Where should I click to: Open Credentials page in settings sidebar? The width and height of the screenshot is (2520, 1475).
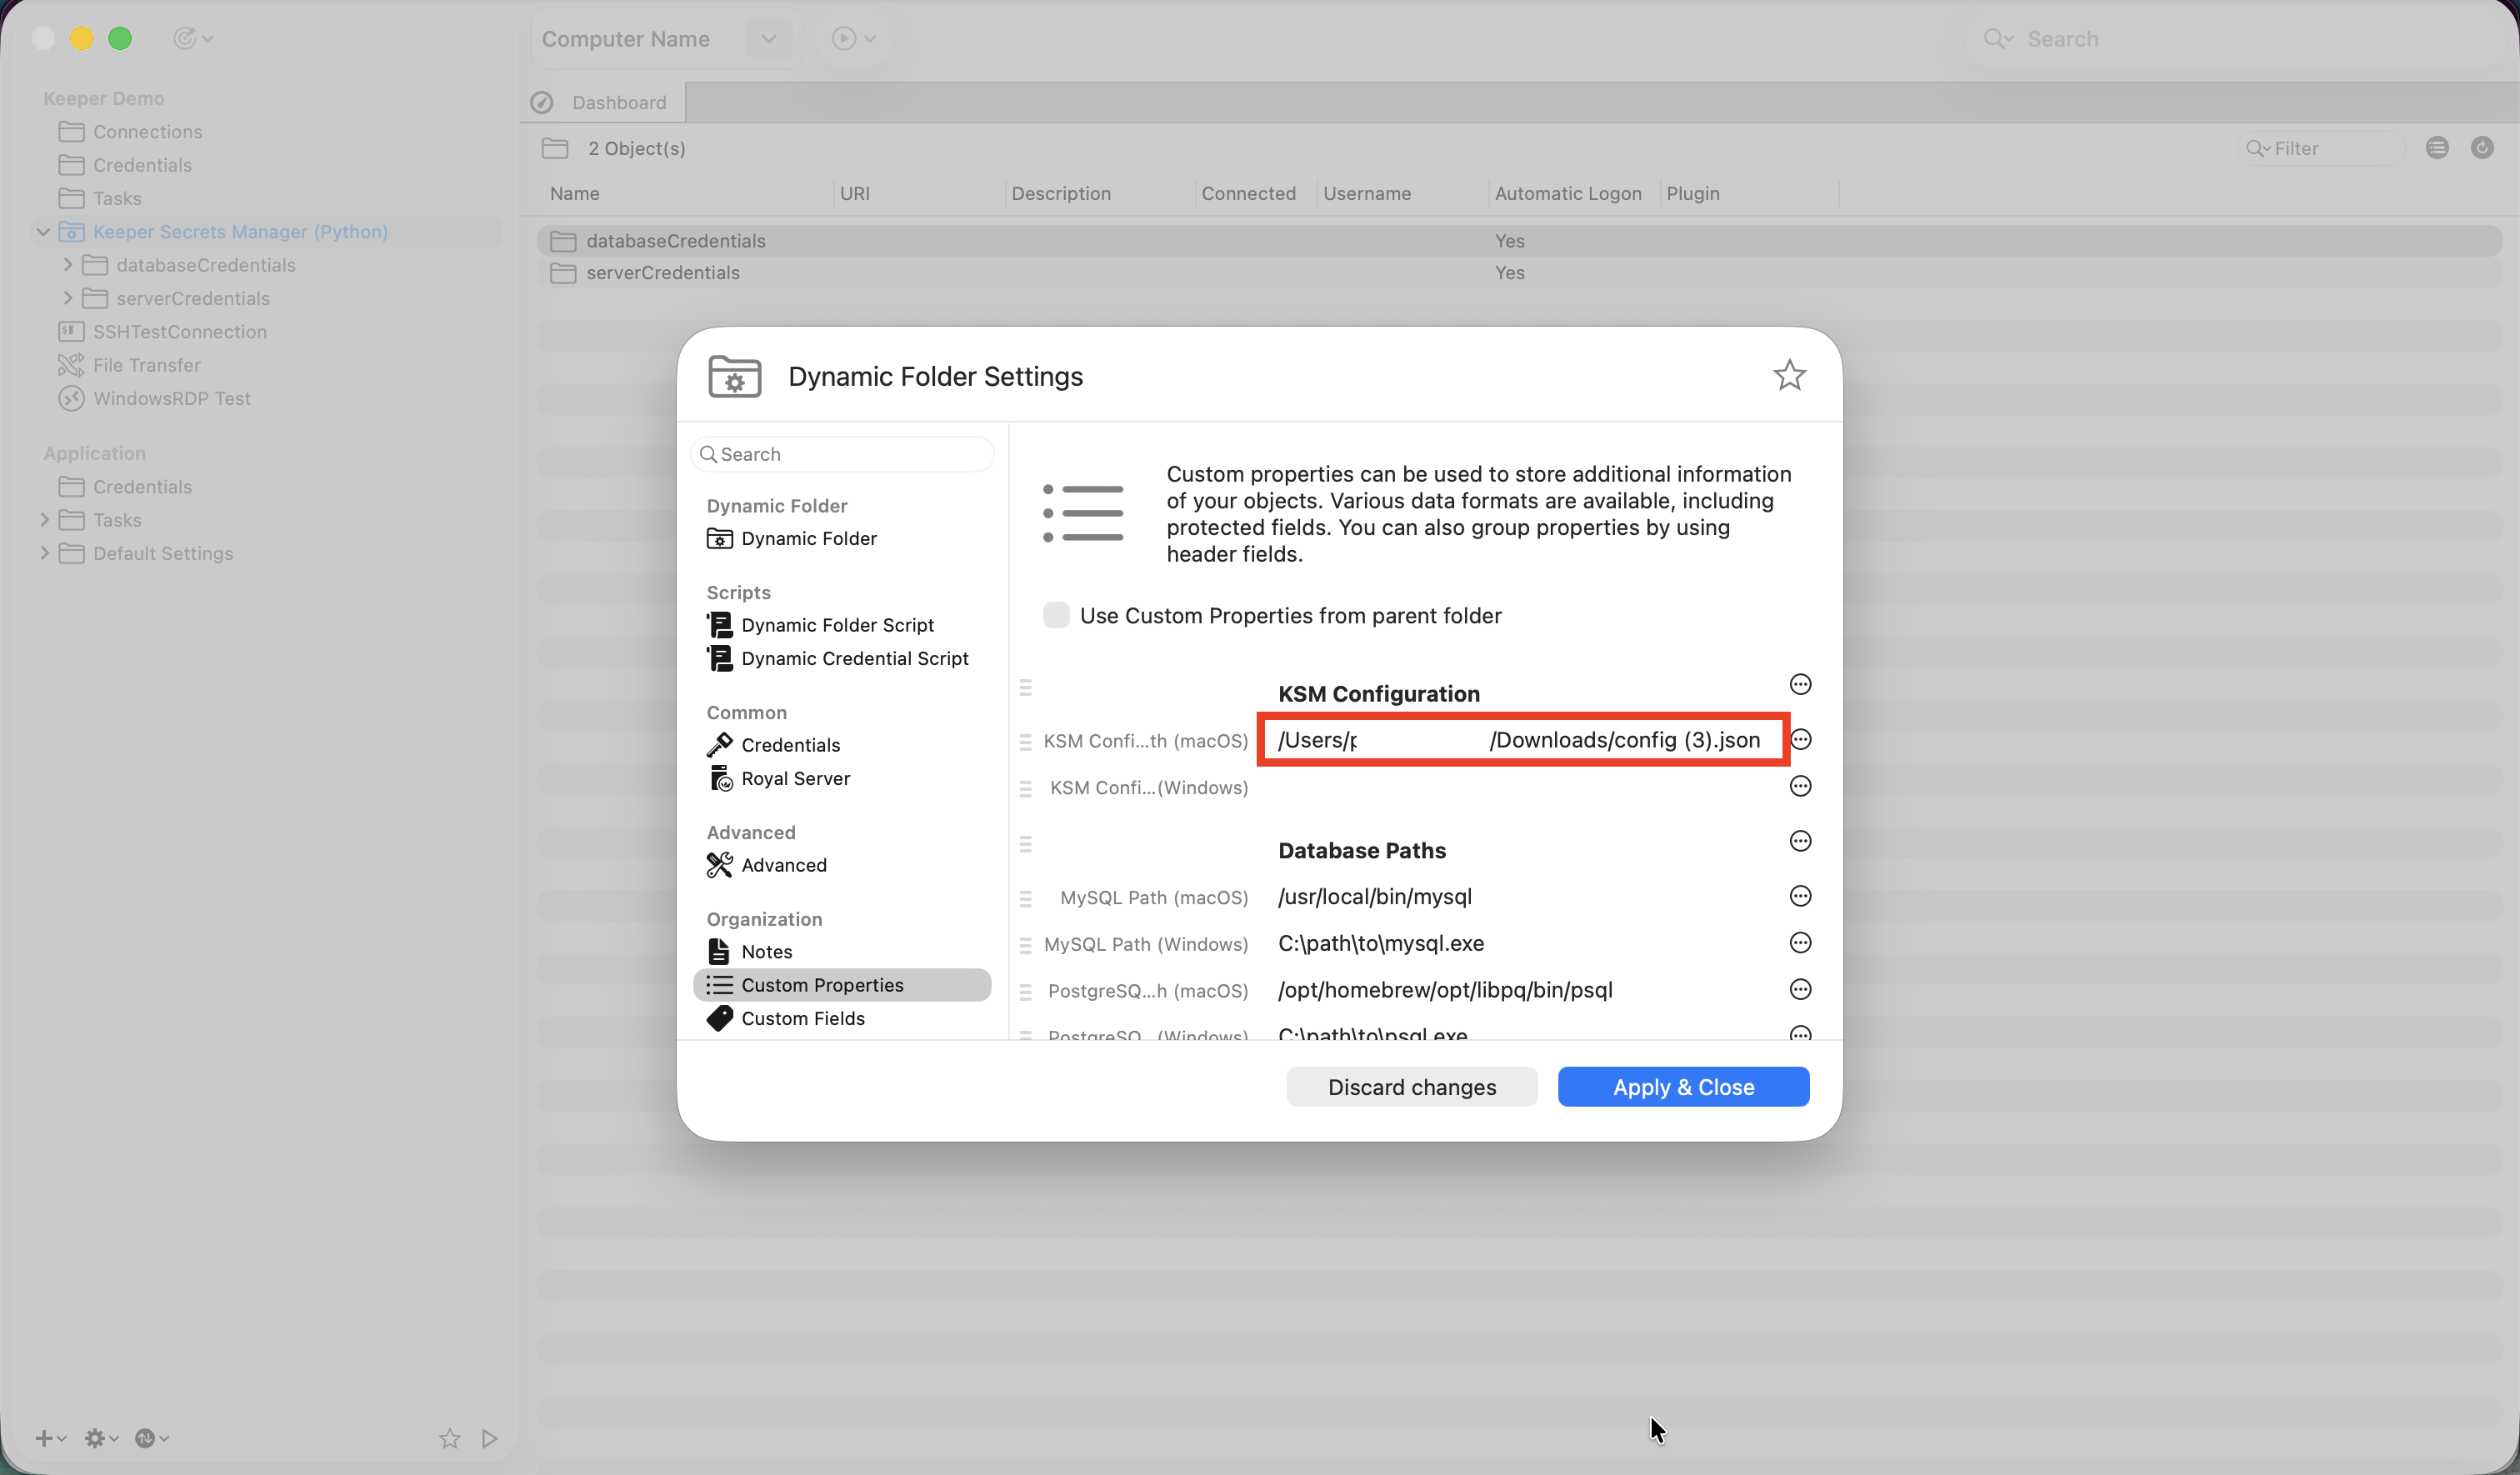pyautogui.click(x=790, y=745)
